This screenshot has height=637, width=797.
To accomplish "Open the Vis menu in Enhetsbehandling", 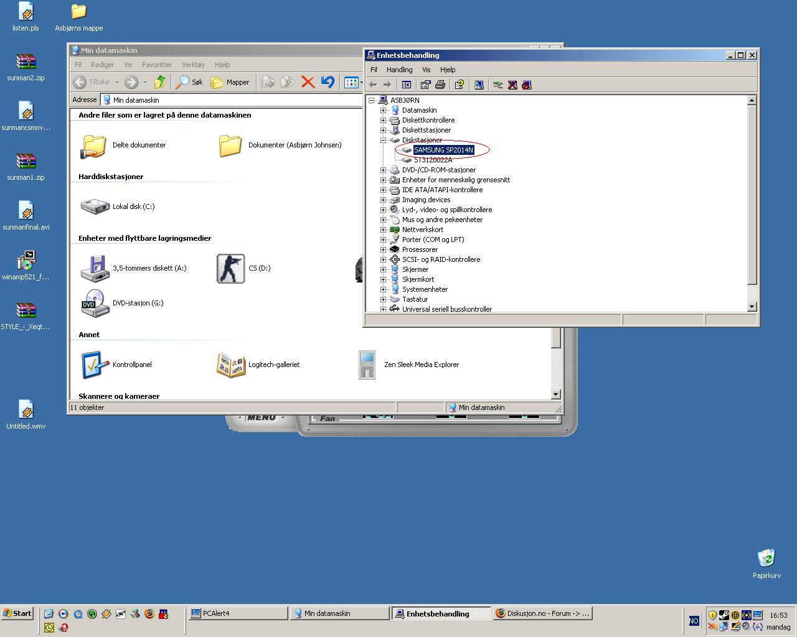I will point(426,70).
